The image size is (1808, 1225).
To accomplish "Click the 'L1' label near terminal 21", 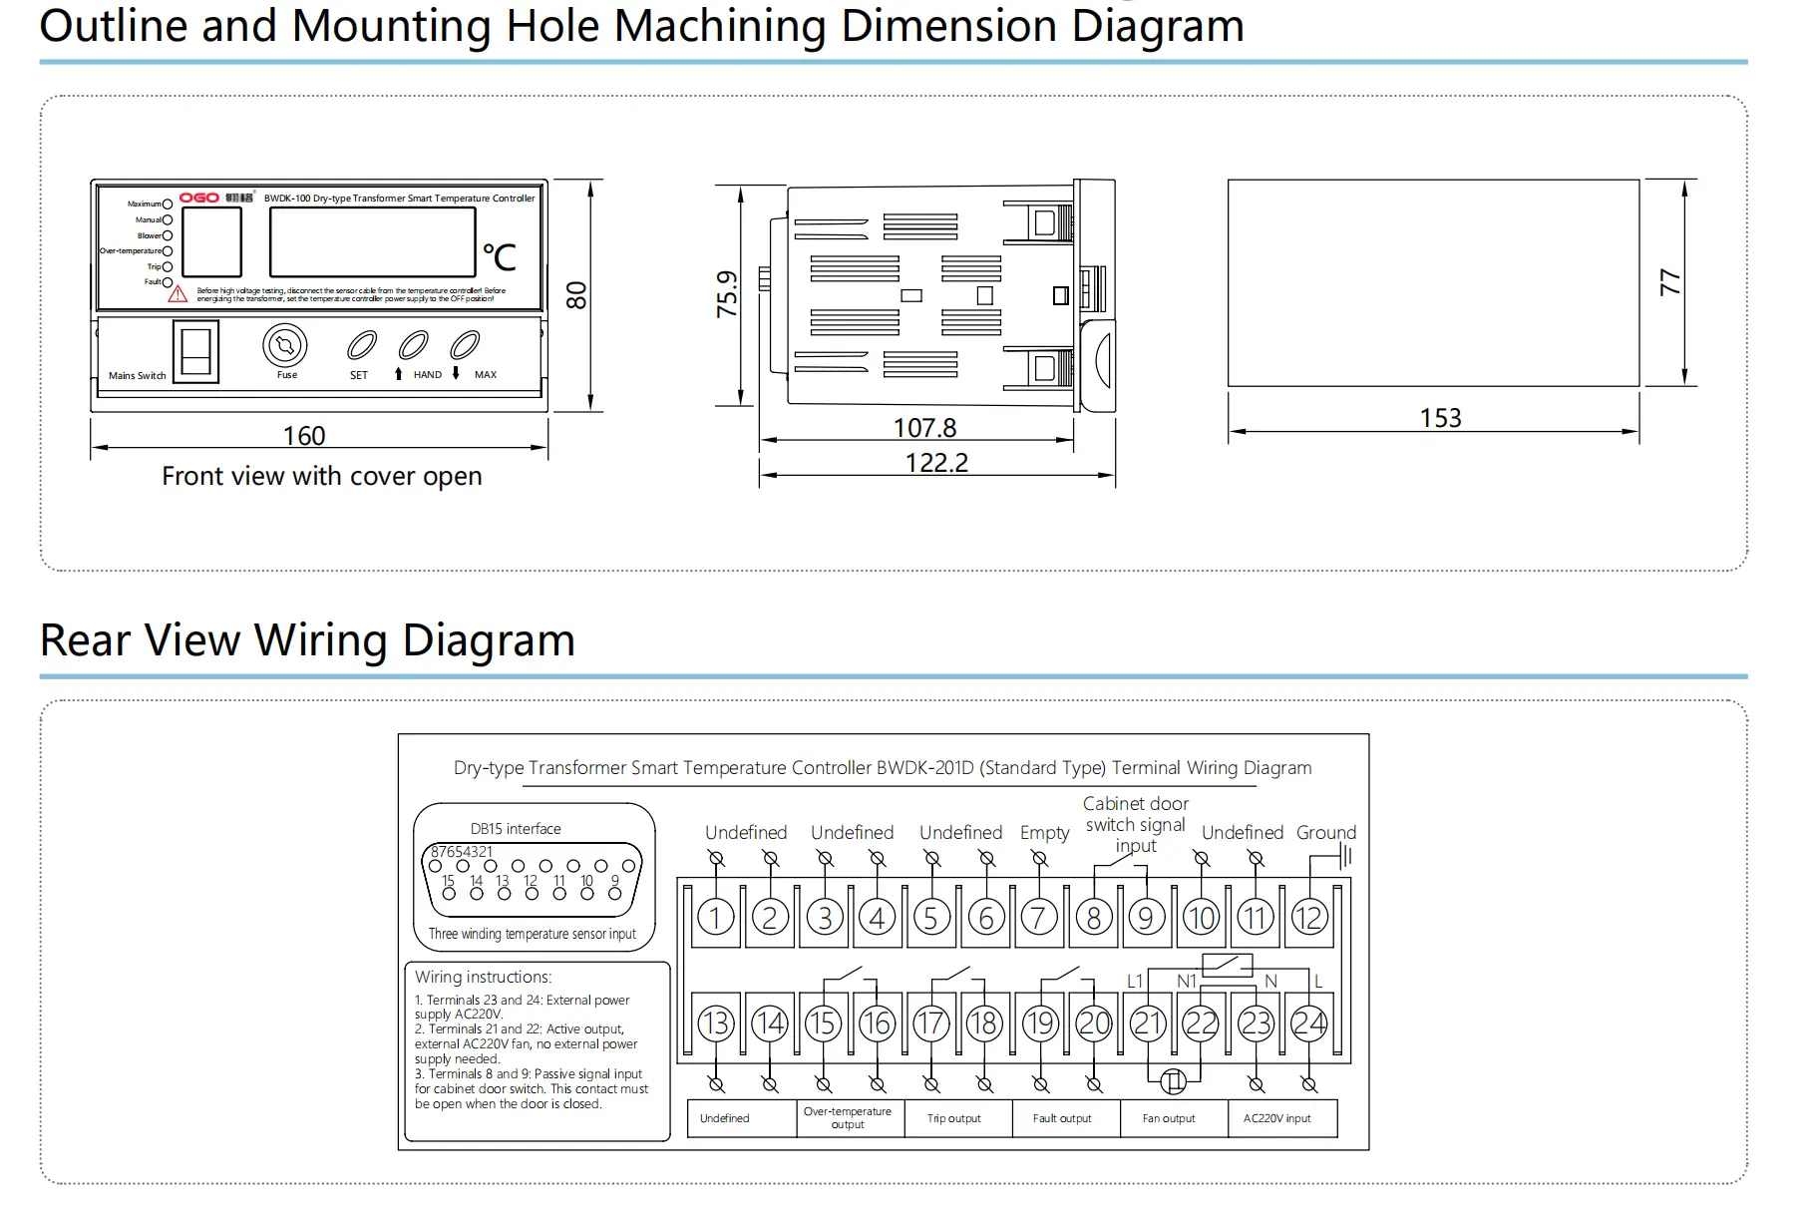I will pyautogui.click(x=1135, y=982).
